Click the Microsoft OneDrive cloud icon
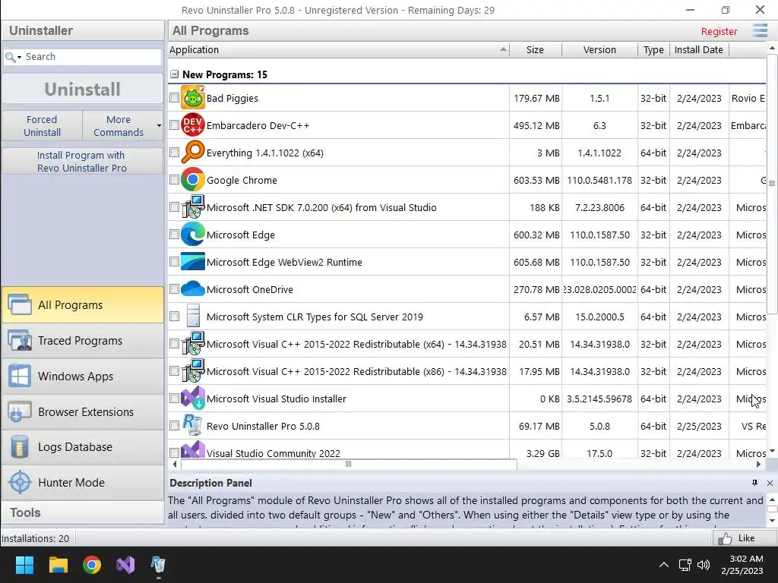Image resolution: width=778 pixels, height=583 pixels. tap(193, 288)
